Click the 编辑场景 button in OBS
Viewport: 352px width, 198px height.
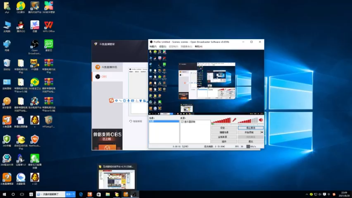coord(224,132)
